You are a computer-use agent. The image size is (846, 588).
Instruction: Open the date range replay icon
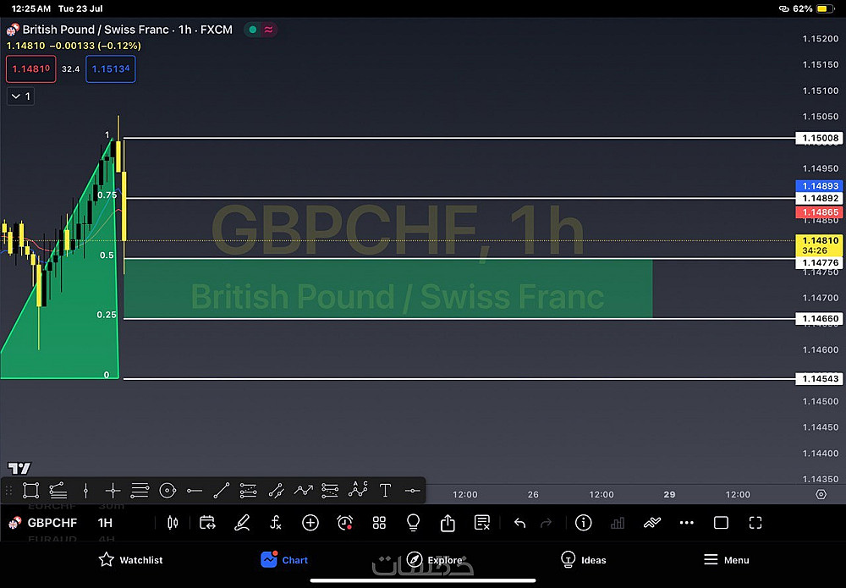[207, 523]
